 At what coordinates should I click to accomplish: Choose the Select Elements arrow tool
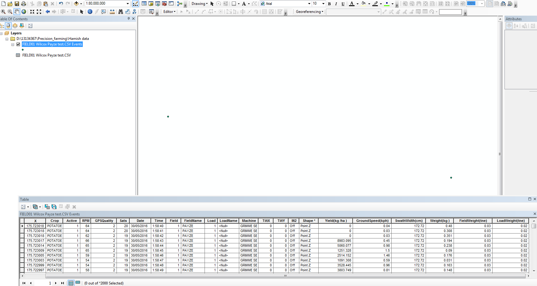point(82,12)
